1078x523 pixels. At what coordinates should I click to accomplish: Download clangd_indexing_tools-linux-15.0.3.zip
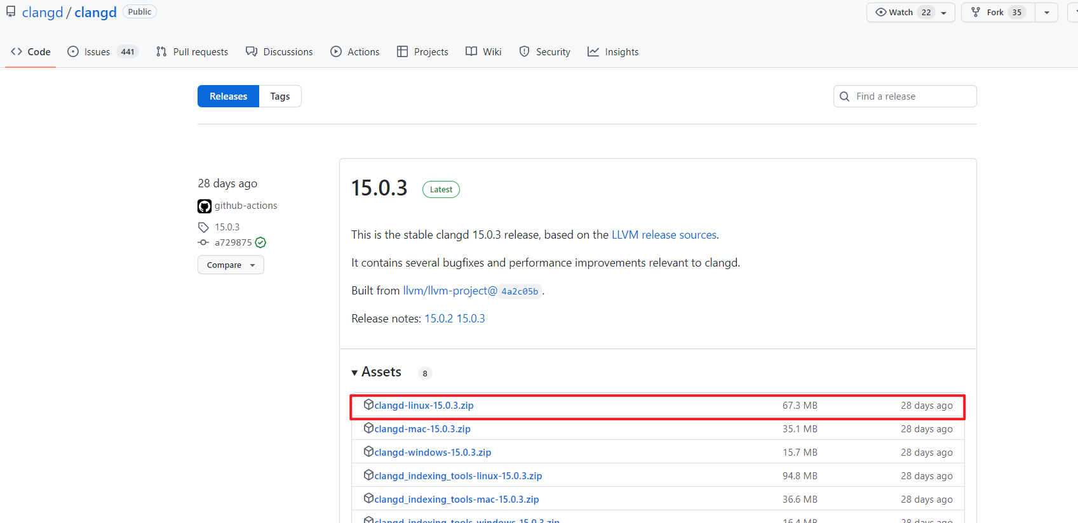pyautogui.click(x=458, y=476)
